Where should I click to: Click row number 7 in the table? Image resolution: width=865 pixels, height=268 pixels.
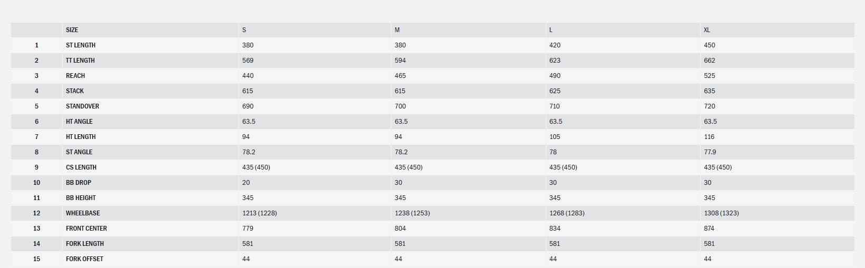click(x=36, y=137)
